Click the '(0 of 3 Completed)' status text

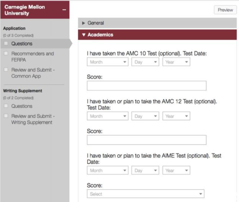coord(18,35)
